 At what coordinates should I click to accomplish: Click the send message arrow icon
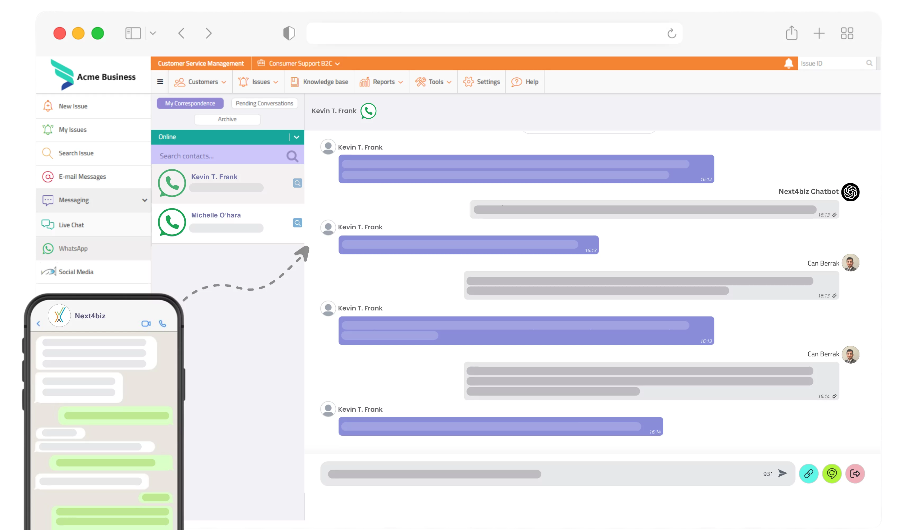(783, 473)
